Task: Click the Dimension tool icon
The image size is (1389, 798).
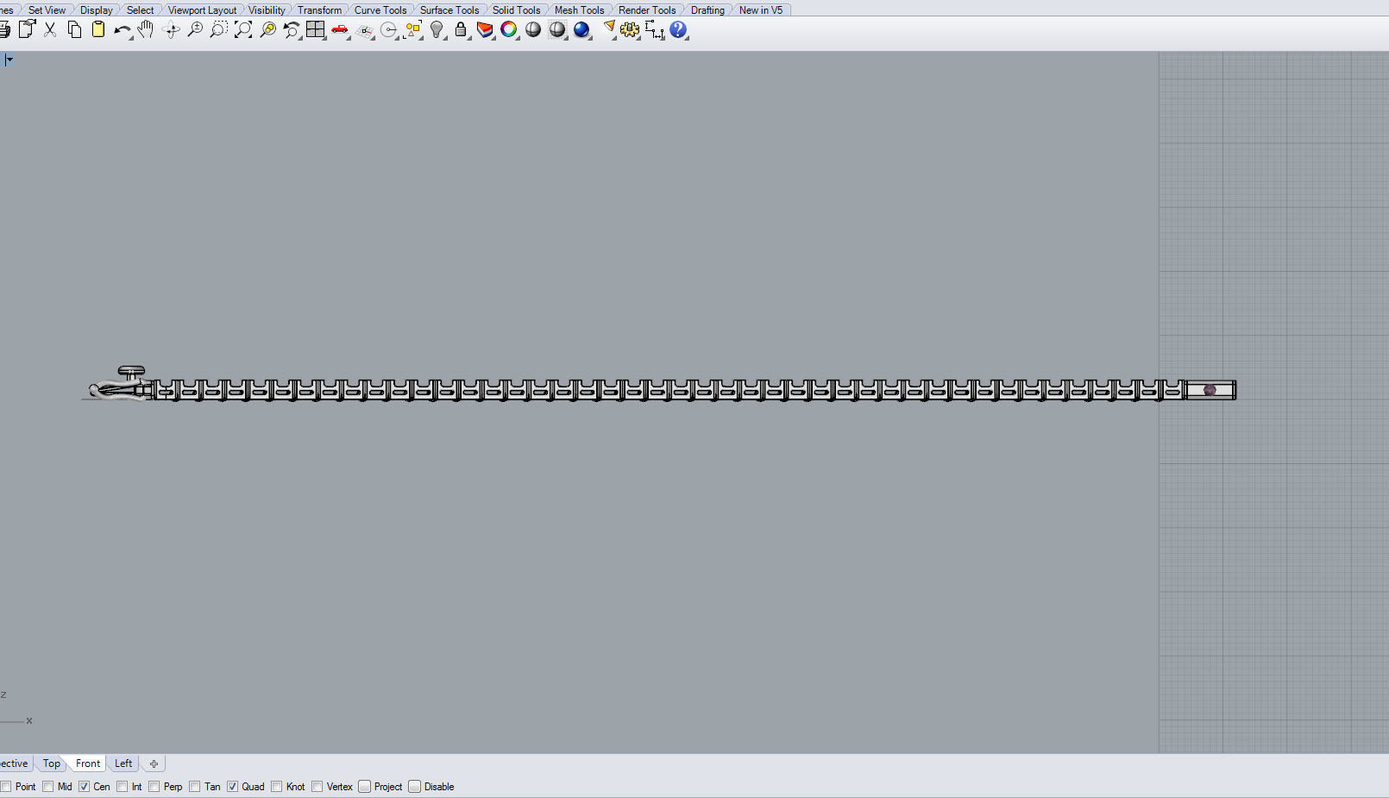Action: click(655, 30)
